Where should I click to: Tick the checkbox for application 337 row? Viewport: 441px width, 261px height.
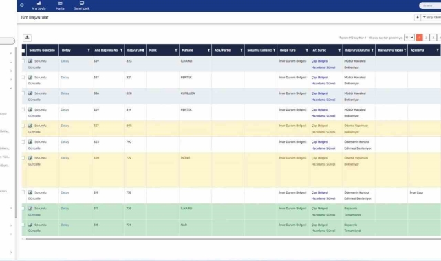pos(23,77)
